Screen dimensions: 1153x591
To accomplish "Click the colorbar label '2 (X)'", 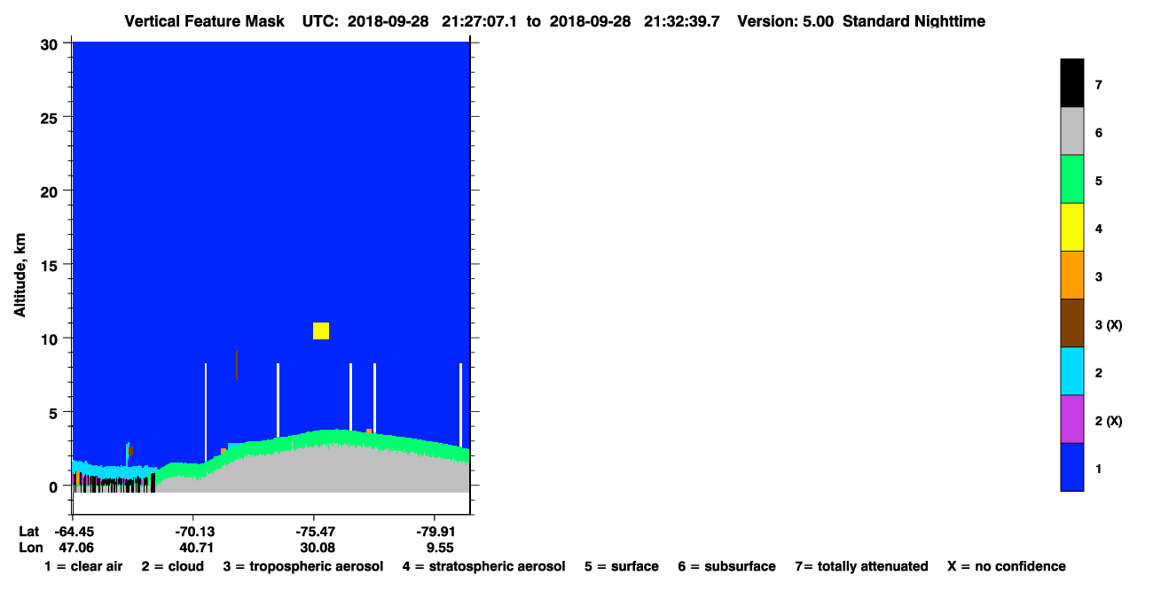I will pos(1109,420).
